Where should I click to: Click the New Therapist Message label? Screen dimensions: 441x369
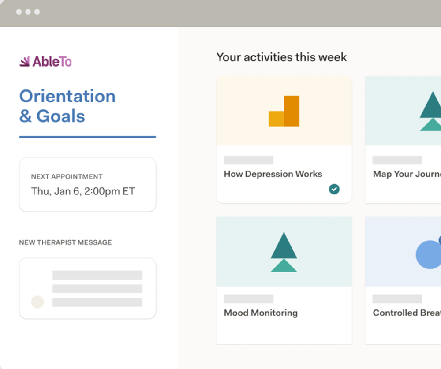coord(65,242)
